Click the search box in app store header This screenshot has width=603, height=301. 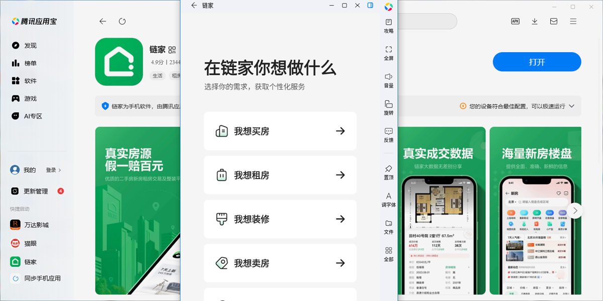(427, 21)
